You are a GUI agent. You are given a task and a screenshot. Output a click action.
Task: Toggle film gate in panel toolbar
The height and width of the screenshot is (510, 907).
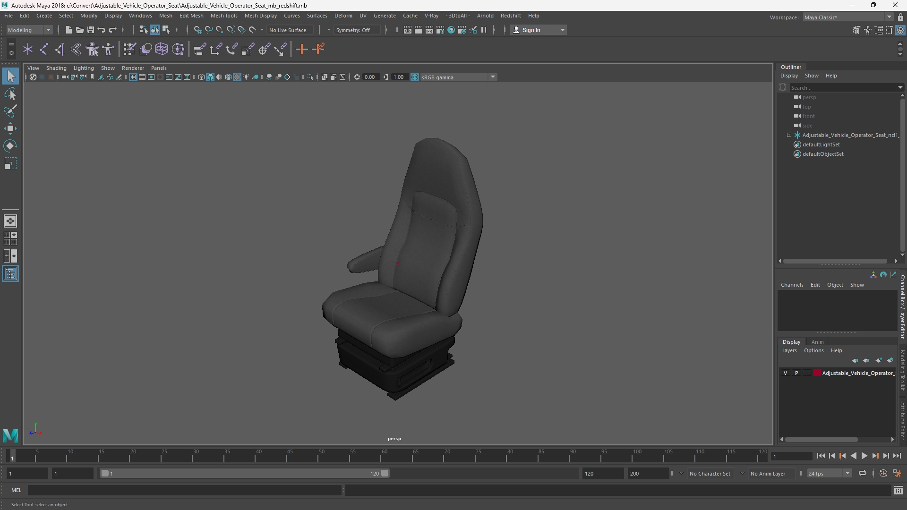coord(142,77)
